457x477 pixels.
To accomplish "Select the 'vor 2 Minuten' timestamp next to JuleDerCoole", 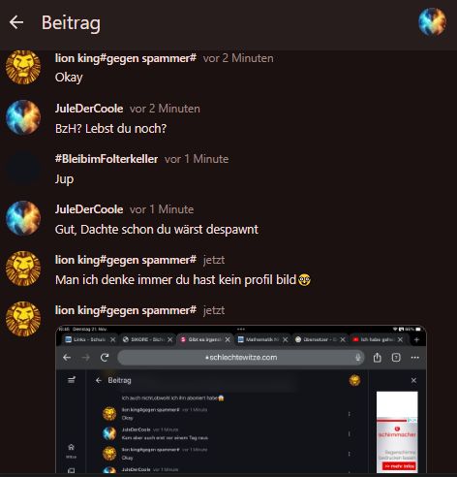I will [x=165, y=109].
